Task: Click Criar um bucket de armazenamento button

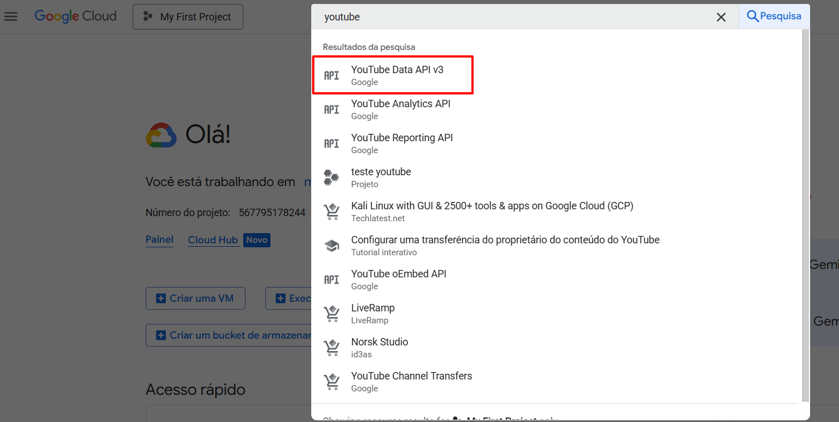Action: [229, 335]
